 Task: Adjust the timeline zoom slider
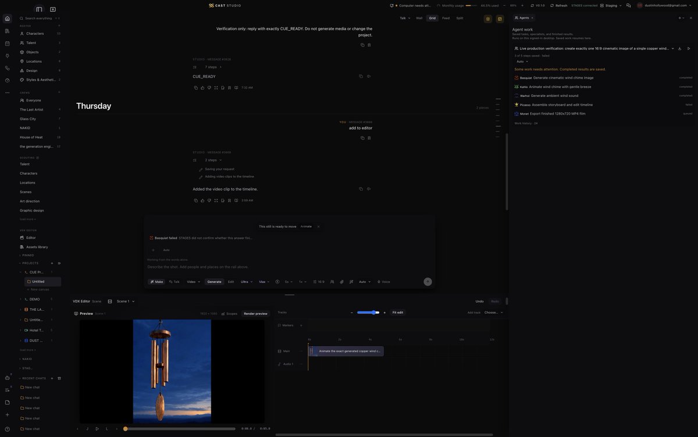coord(368,313)
